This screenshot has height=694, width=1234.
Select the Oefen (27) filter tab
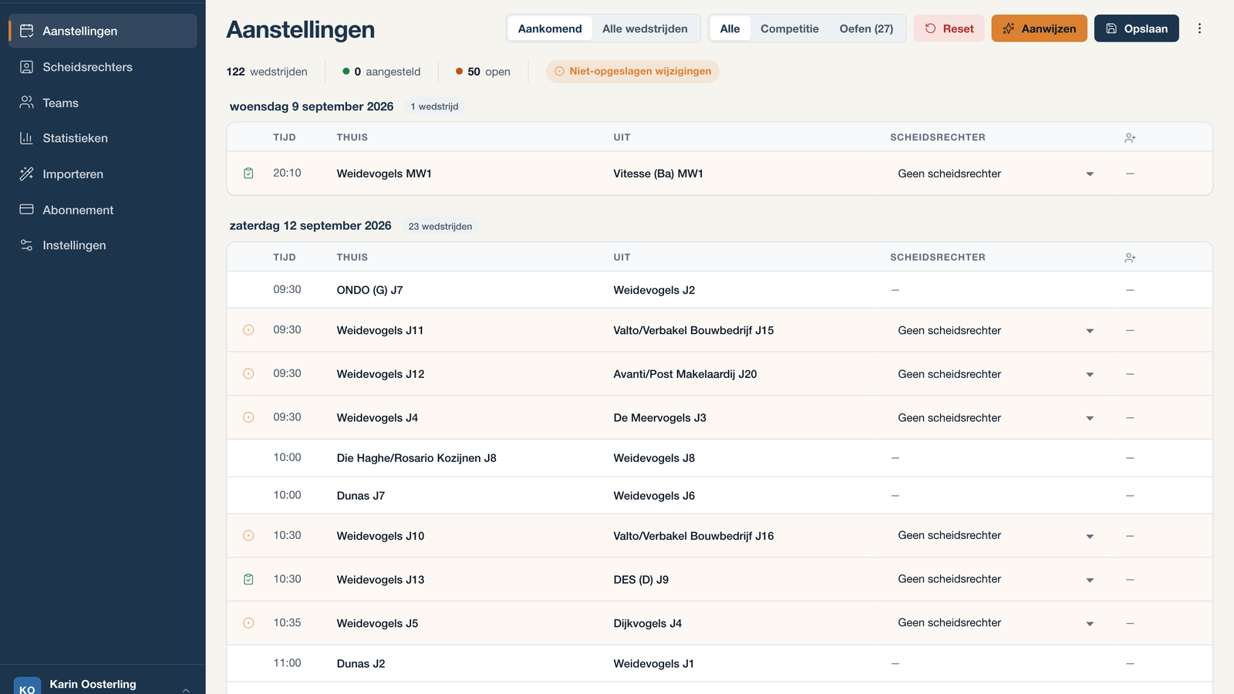point(866,29)
